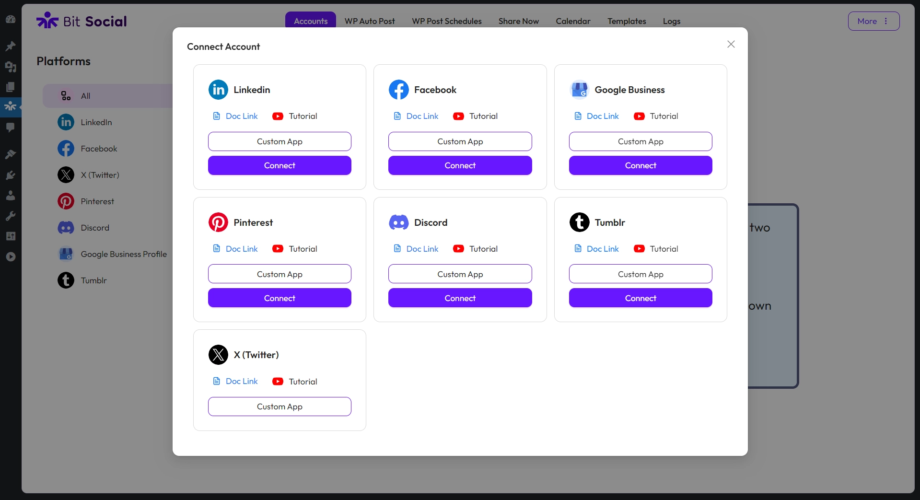The height and width of the screenshot is (500, 920).
Task: Click the X (Twitter) logo in the modal
Action: [x=218, y=355]
